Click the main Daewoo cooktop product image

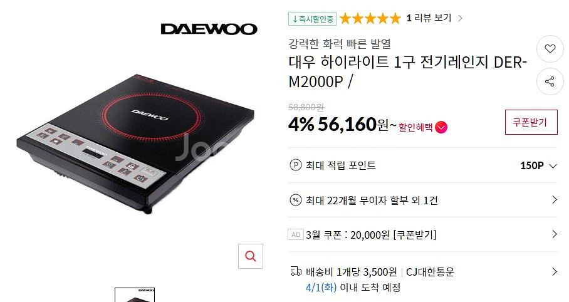coord(136,143)
